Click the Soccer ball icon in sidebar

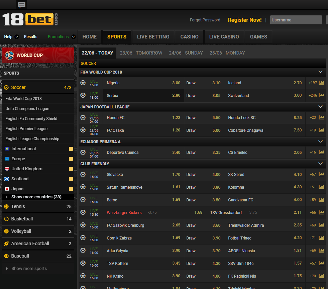coord(6,87)
